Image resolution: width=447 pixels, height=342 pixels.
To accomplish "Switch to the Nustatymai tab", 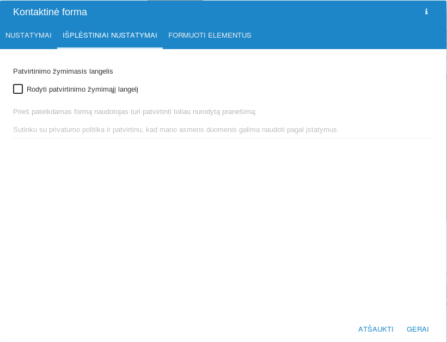I will point(28,35).
